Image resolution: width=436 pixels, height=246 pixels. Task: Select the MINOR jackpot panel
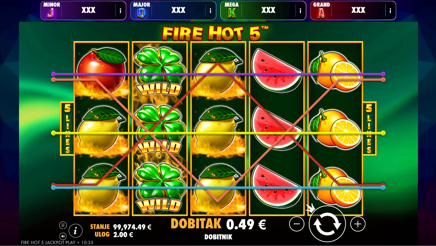[x=83, y=10]
